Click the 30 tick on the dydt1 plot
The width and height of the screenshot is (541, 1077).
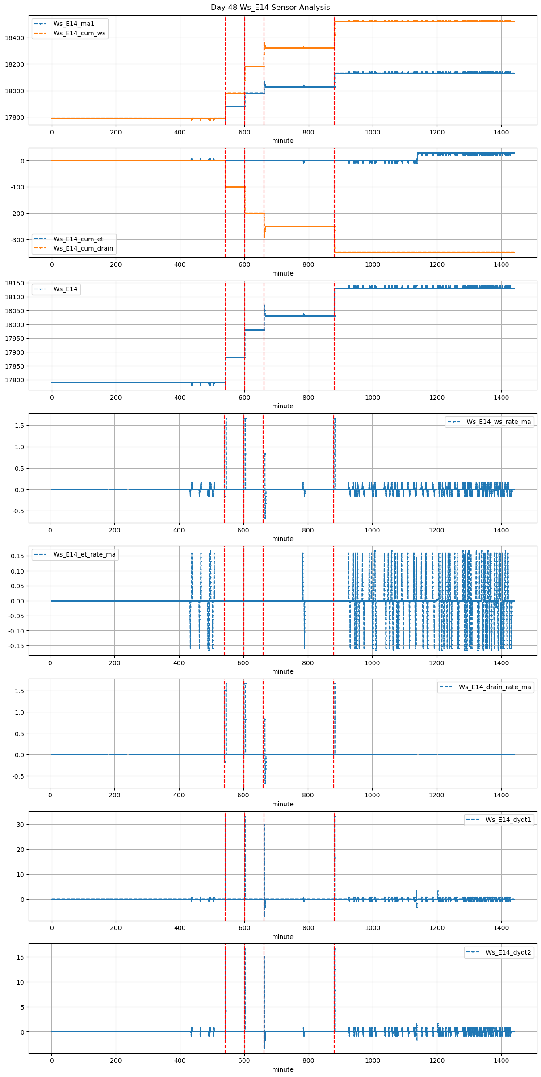(x=21, y=824)
